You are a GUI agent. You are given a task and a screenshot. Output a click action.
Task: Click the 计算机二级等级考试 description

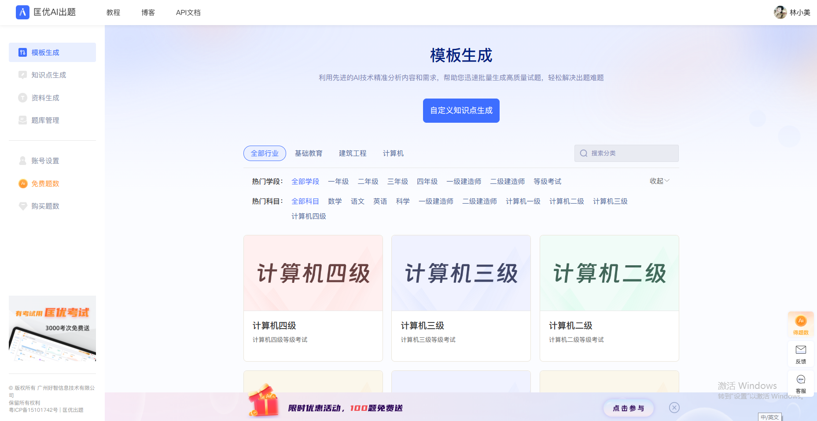point(576,340)
